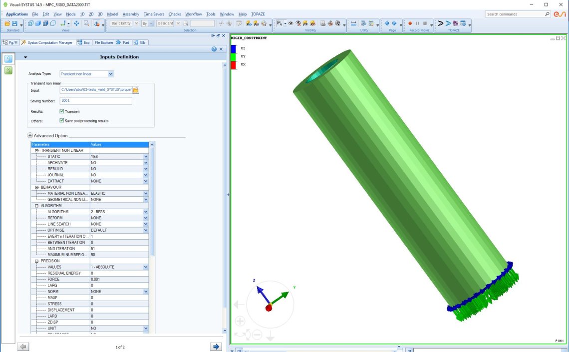Switch to the File Explorer tab
Screen dimensions: 569x352
click(104, 42)
